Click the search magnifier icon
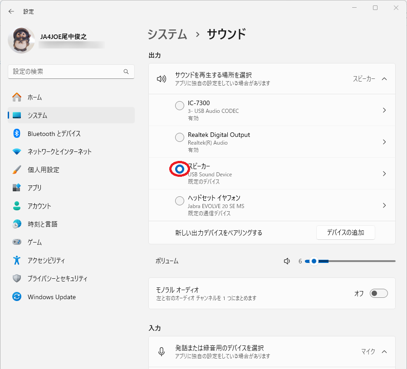This screenshot has width=407, height=369. [x=126, y=72]
